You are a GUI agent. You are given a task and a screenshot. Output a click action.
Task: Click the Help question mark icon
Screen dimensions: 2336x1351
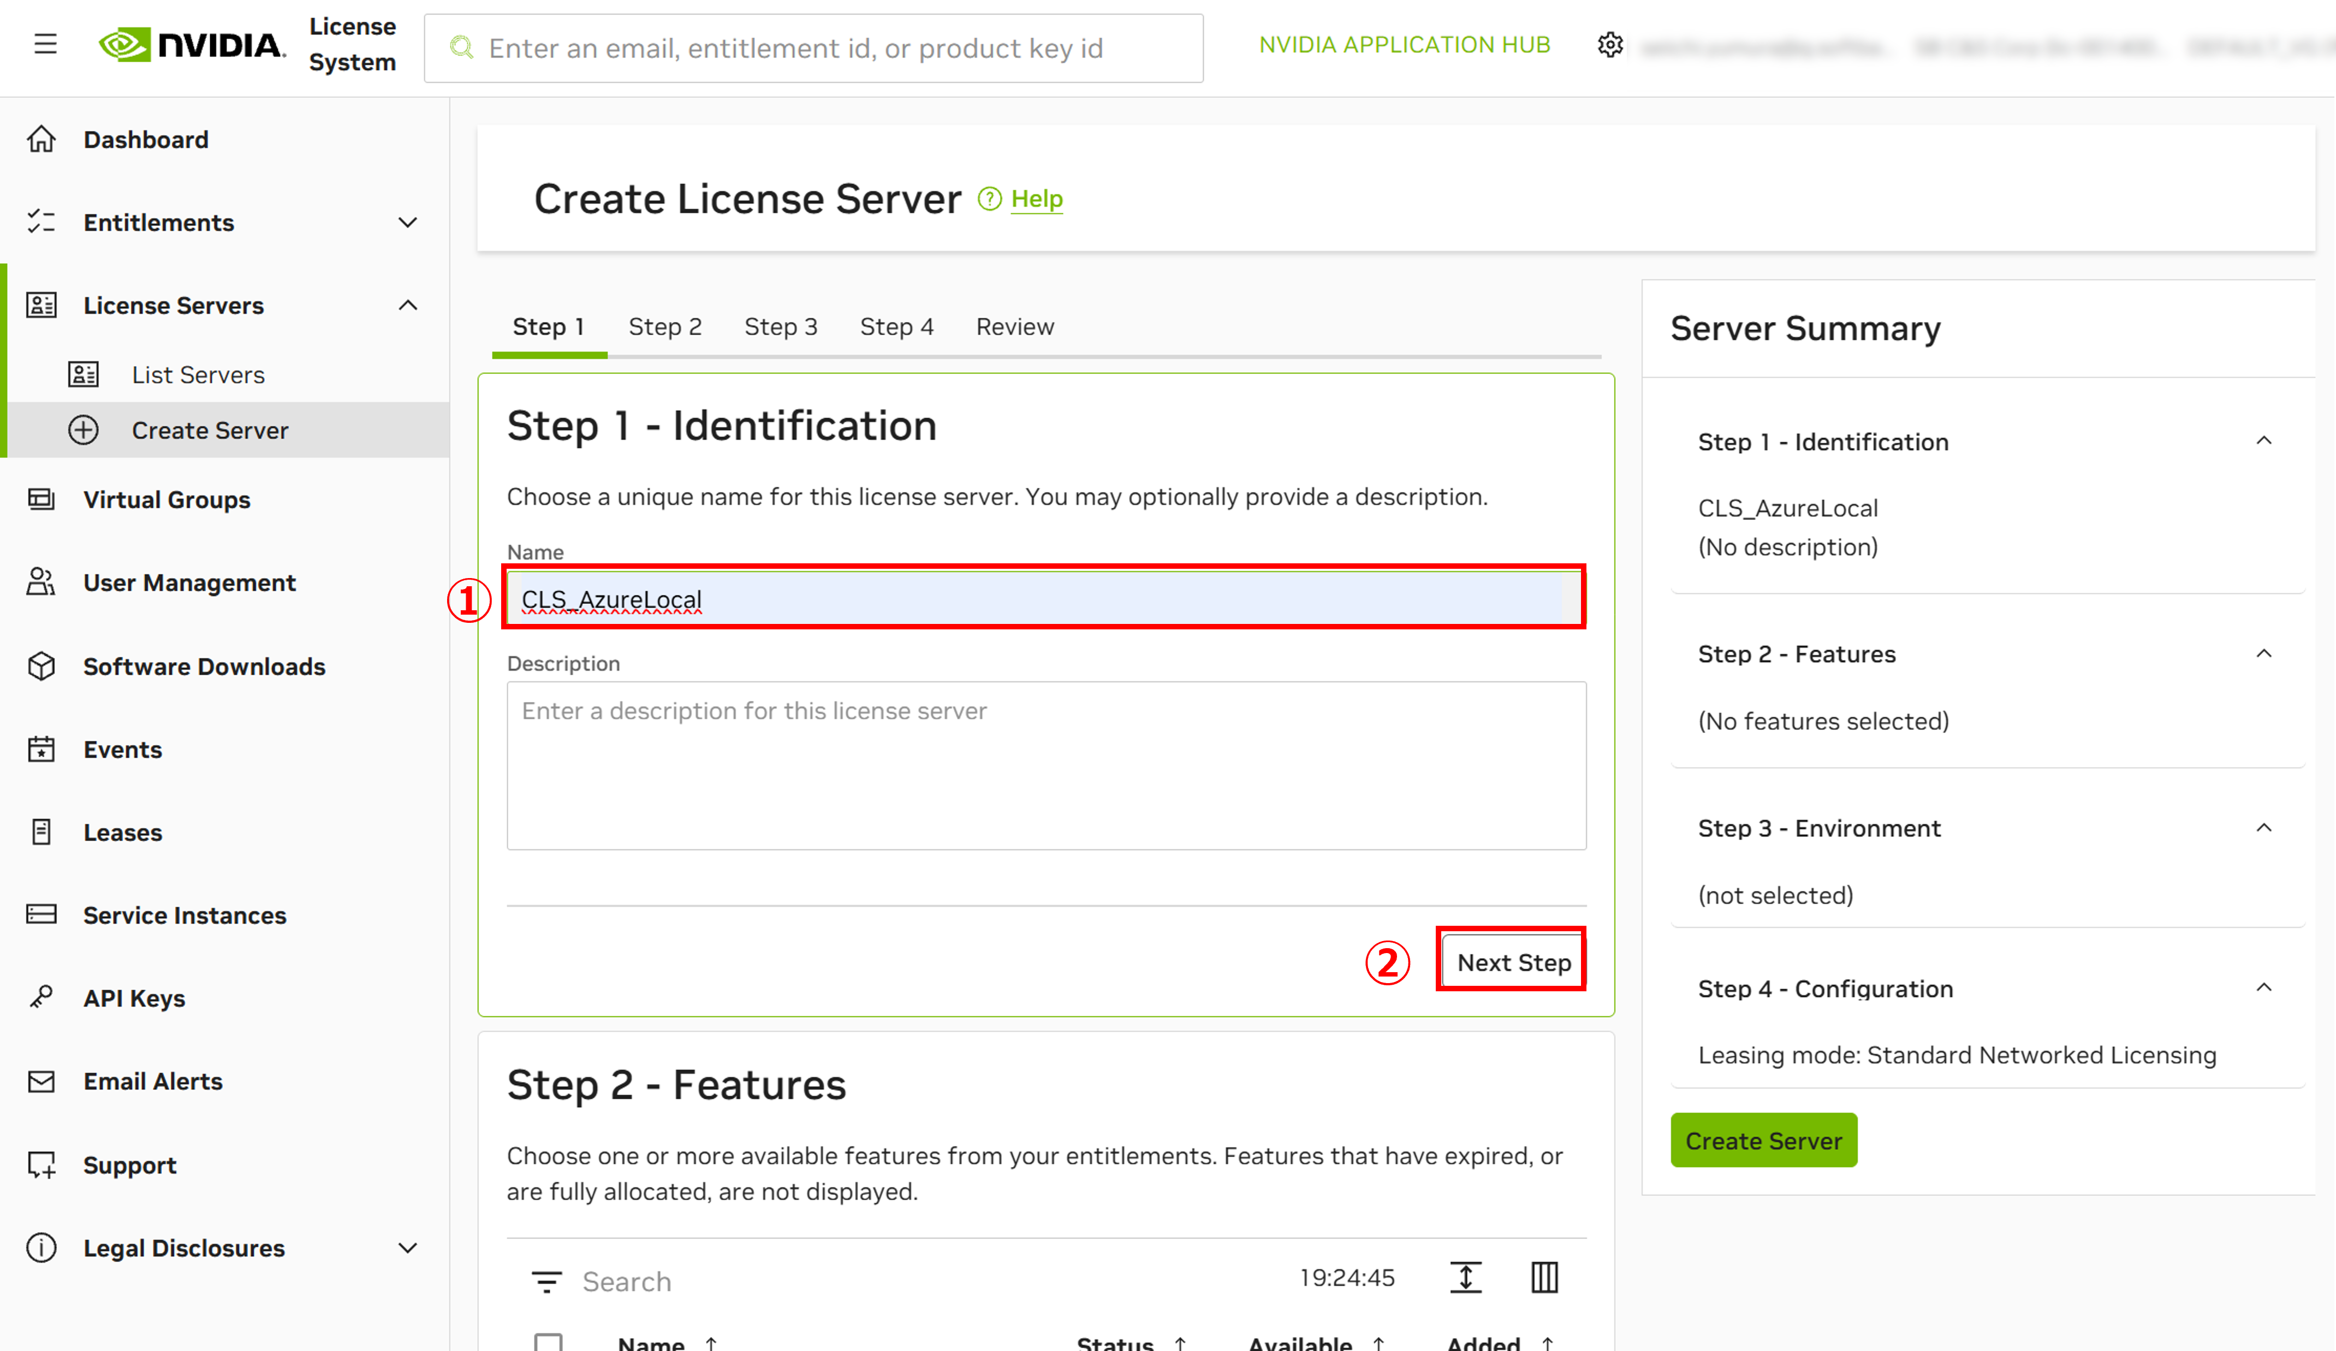pos(990,199)
